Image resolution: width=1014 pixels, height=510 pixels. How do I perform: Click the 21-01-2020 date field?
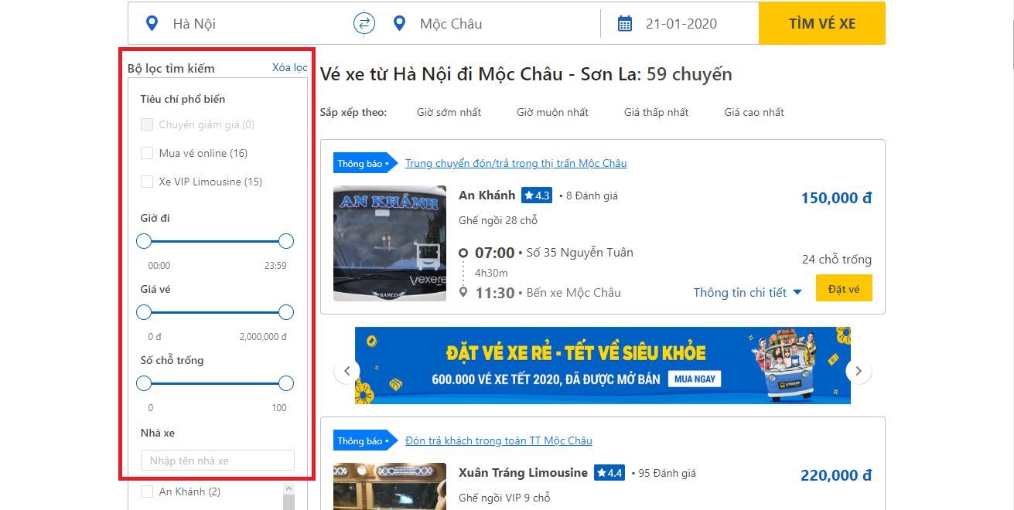click(x=681, y=24)
